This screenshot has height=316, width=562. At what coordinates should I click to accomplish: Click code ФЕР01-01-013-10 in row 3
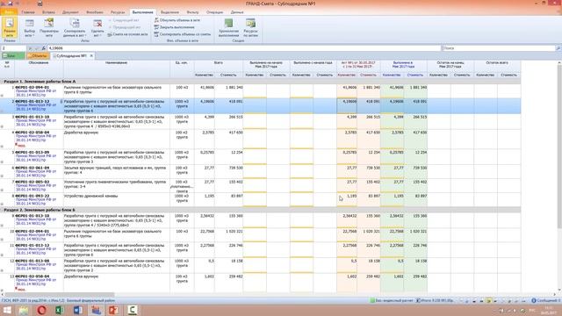(32, 117)
